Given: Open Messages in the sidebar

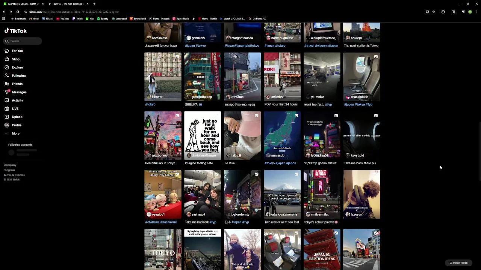Looking at the screenshot, I should point(15,92).
